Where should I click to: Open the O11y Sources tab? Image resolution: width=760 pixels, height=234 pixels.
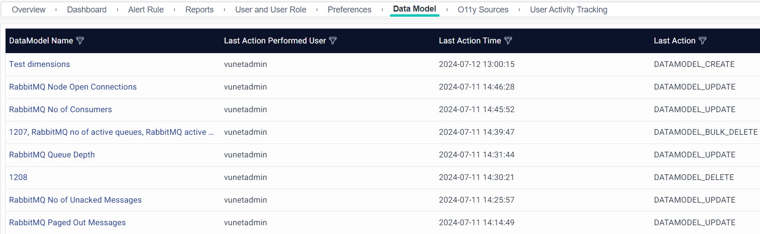click(x=483, y=10)
